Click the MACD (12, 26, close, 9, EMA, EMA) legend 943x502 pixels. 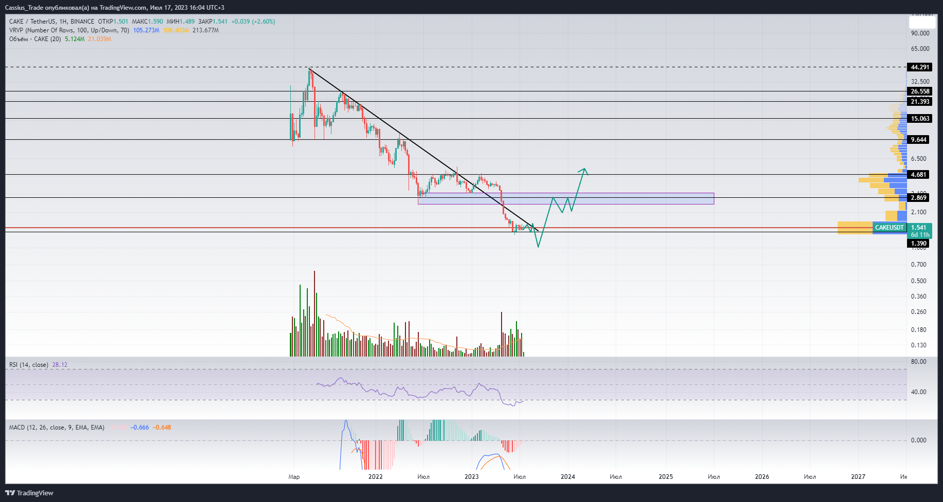[57, 427]
